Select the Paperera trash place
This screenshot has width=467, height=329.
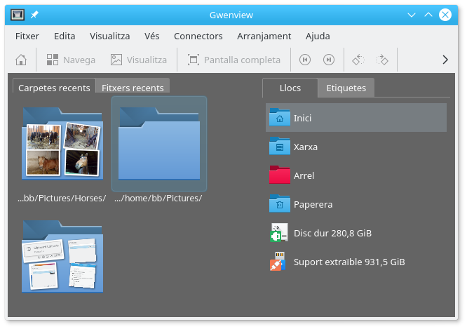click(312, 204)
